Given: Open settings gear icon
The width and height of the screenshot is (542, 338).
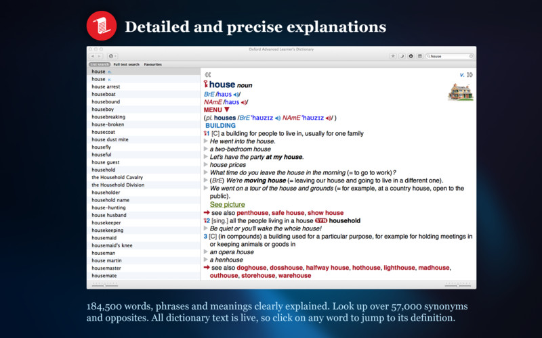Looking at the screenshot, I should [x=411, y=56].
